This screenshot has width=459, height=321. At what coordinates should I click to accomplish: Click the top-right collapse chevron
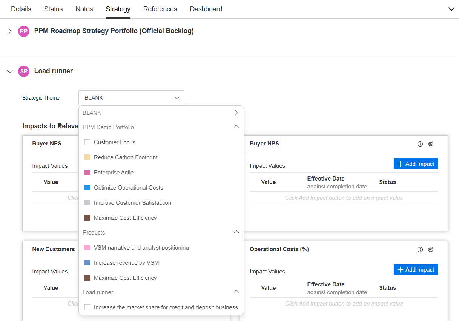tap(451, 9)
